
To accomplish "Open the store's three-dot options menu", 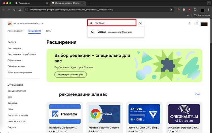I will (190, 23).
